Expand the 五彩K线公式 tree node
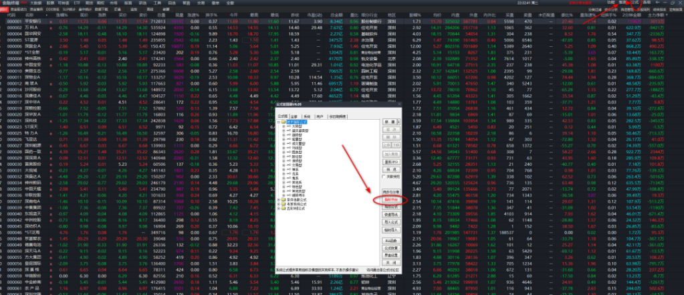 click(278, 209)
